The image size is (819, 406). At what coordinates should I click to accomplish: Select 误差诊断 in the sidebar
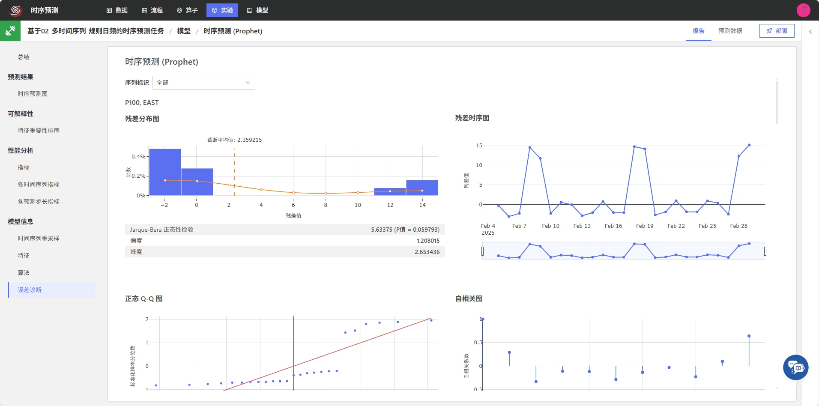[x=51, y=290]
